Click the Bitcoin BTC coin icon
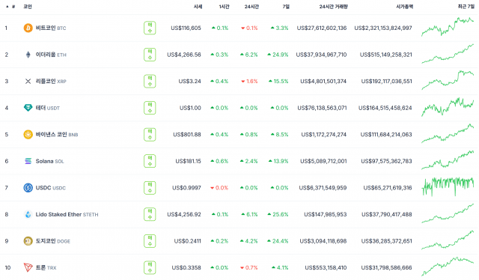This screenshot has height=280, width=479. [x=28, y=28]
